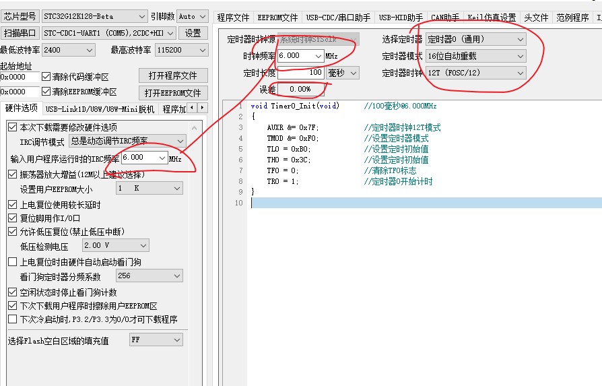
Task: Select the 范例程序 tab
Action: coord(572,18)
